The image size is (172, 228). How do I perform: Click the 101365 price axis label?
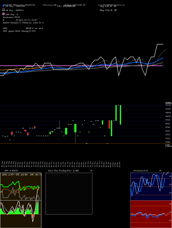(x=168, y=109)
